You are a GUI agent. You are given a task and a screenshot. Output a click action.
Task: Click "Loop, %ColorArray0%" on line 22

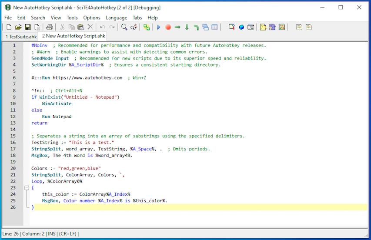(x=57, y=181)
